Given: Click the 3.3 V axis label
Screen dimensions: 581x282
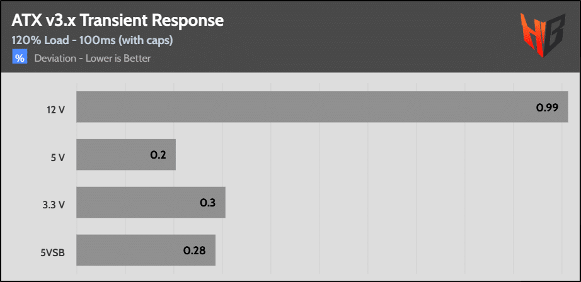Looking at the screenshot, I should 55,205.
